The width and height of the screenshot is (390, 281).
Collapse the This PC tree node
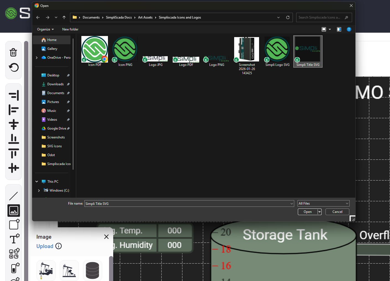point(37,182)
